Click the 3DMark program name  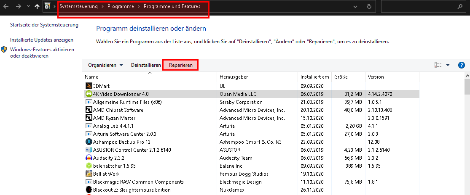tap(102, 86)
